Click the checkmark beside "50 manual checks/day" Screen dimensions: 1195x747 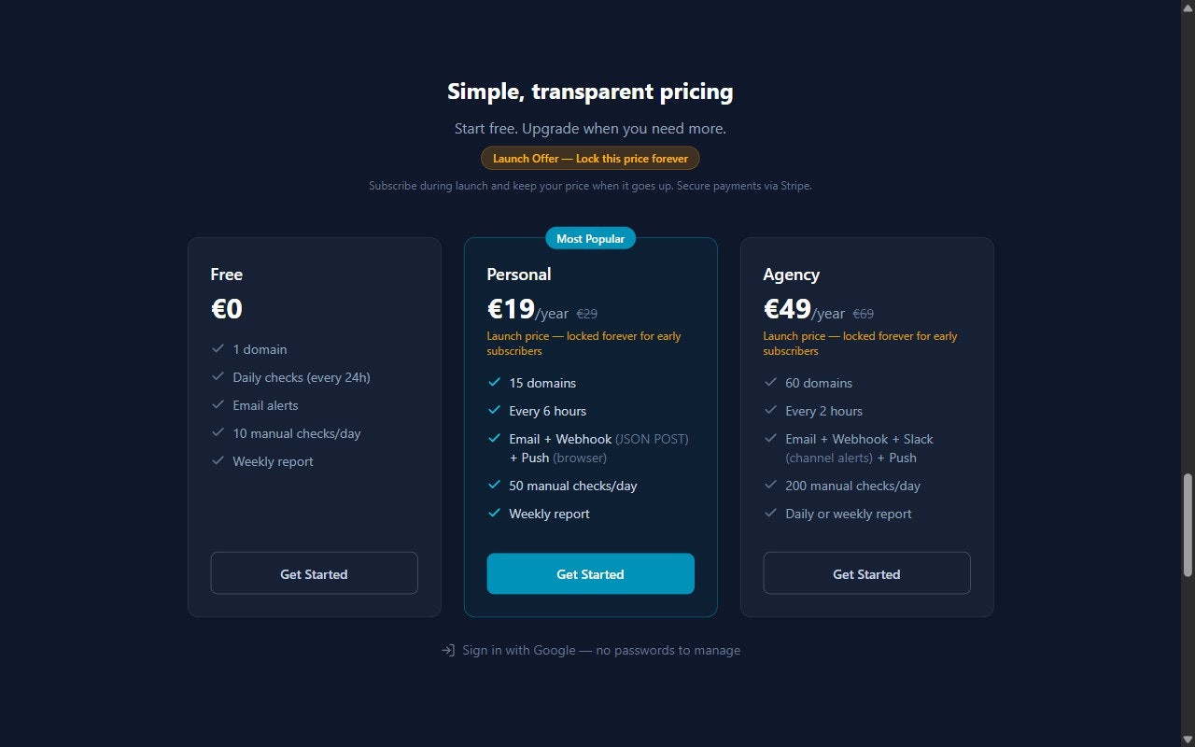click(493, 486)
